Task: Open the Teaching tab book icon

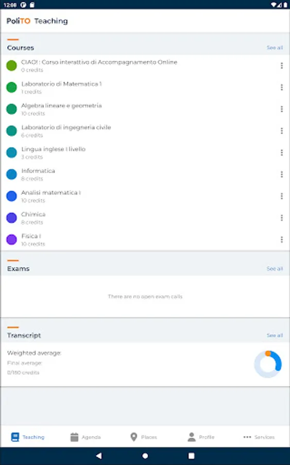Action: pos(15,437)
